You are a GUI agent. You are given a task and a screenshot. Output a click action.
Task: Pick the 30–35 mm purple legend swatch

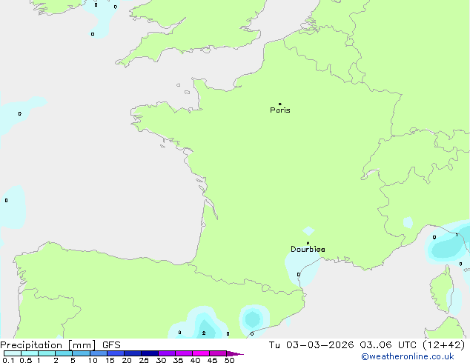(x=167, y=353)
